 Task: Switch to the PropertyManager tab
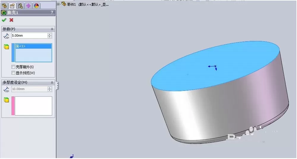[x=12, y=6]
